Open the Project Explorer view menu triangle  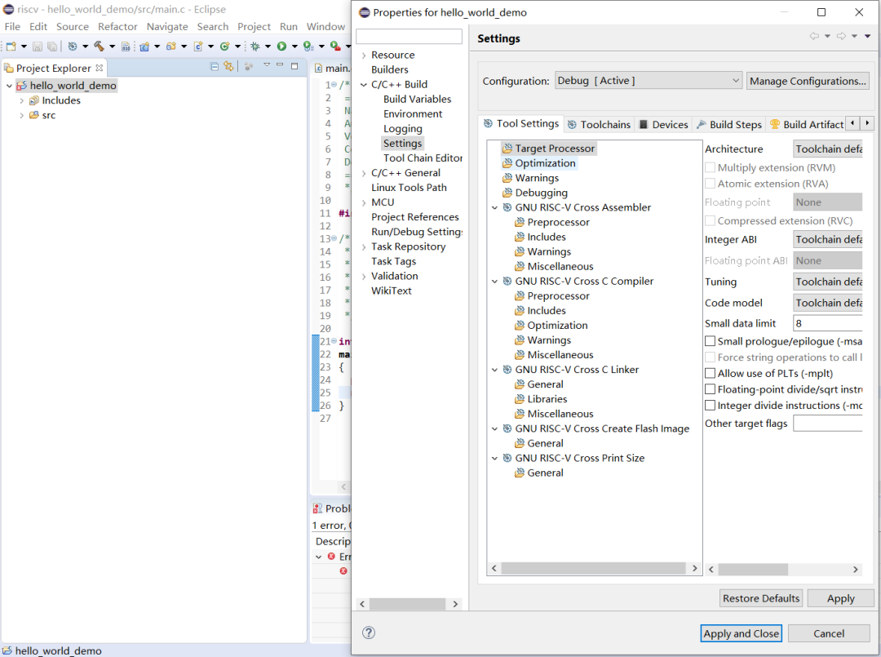267,65
